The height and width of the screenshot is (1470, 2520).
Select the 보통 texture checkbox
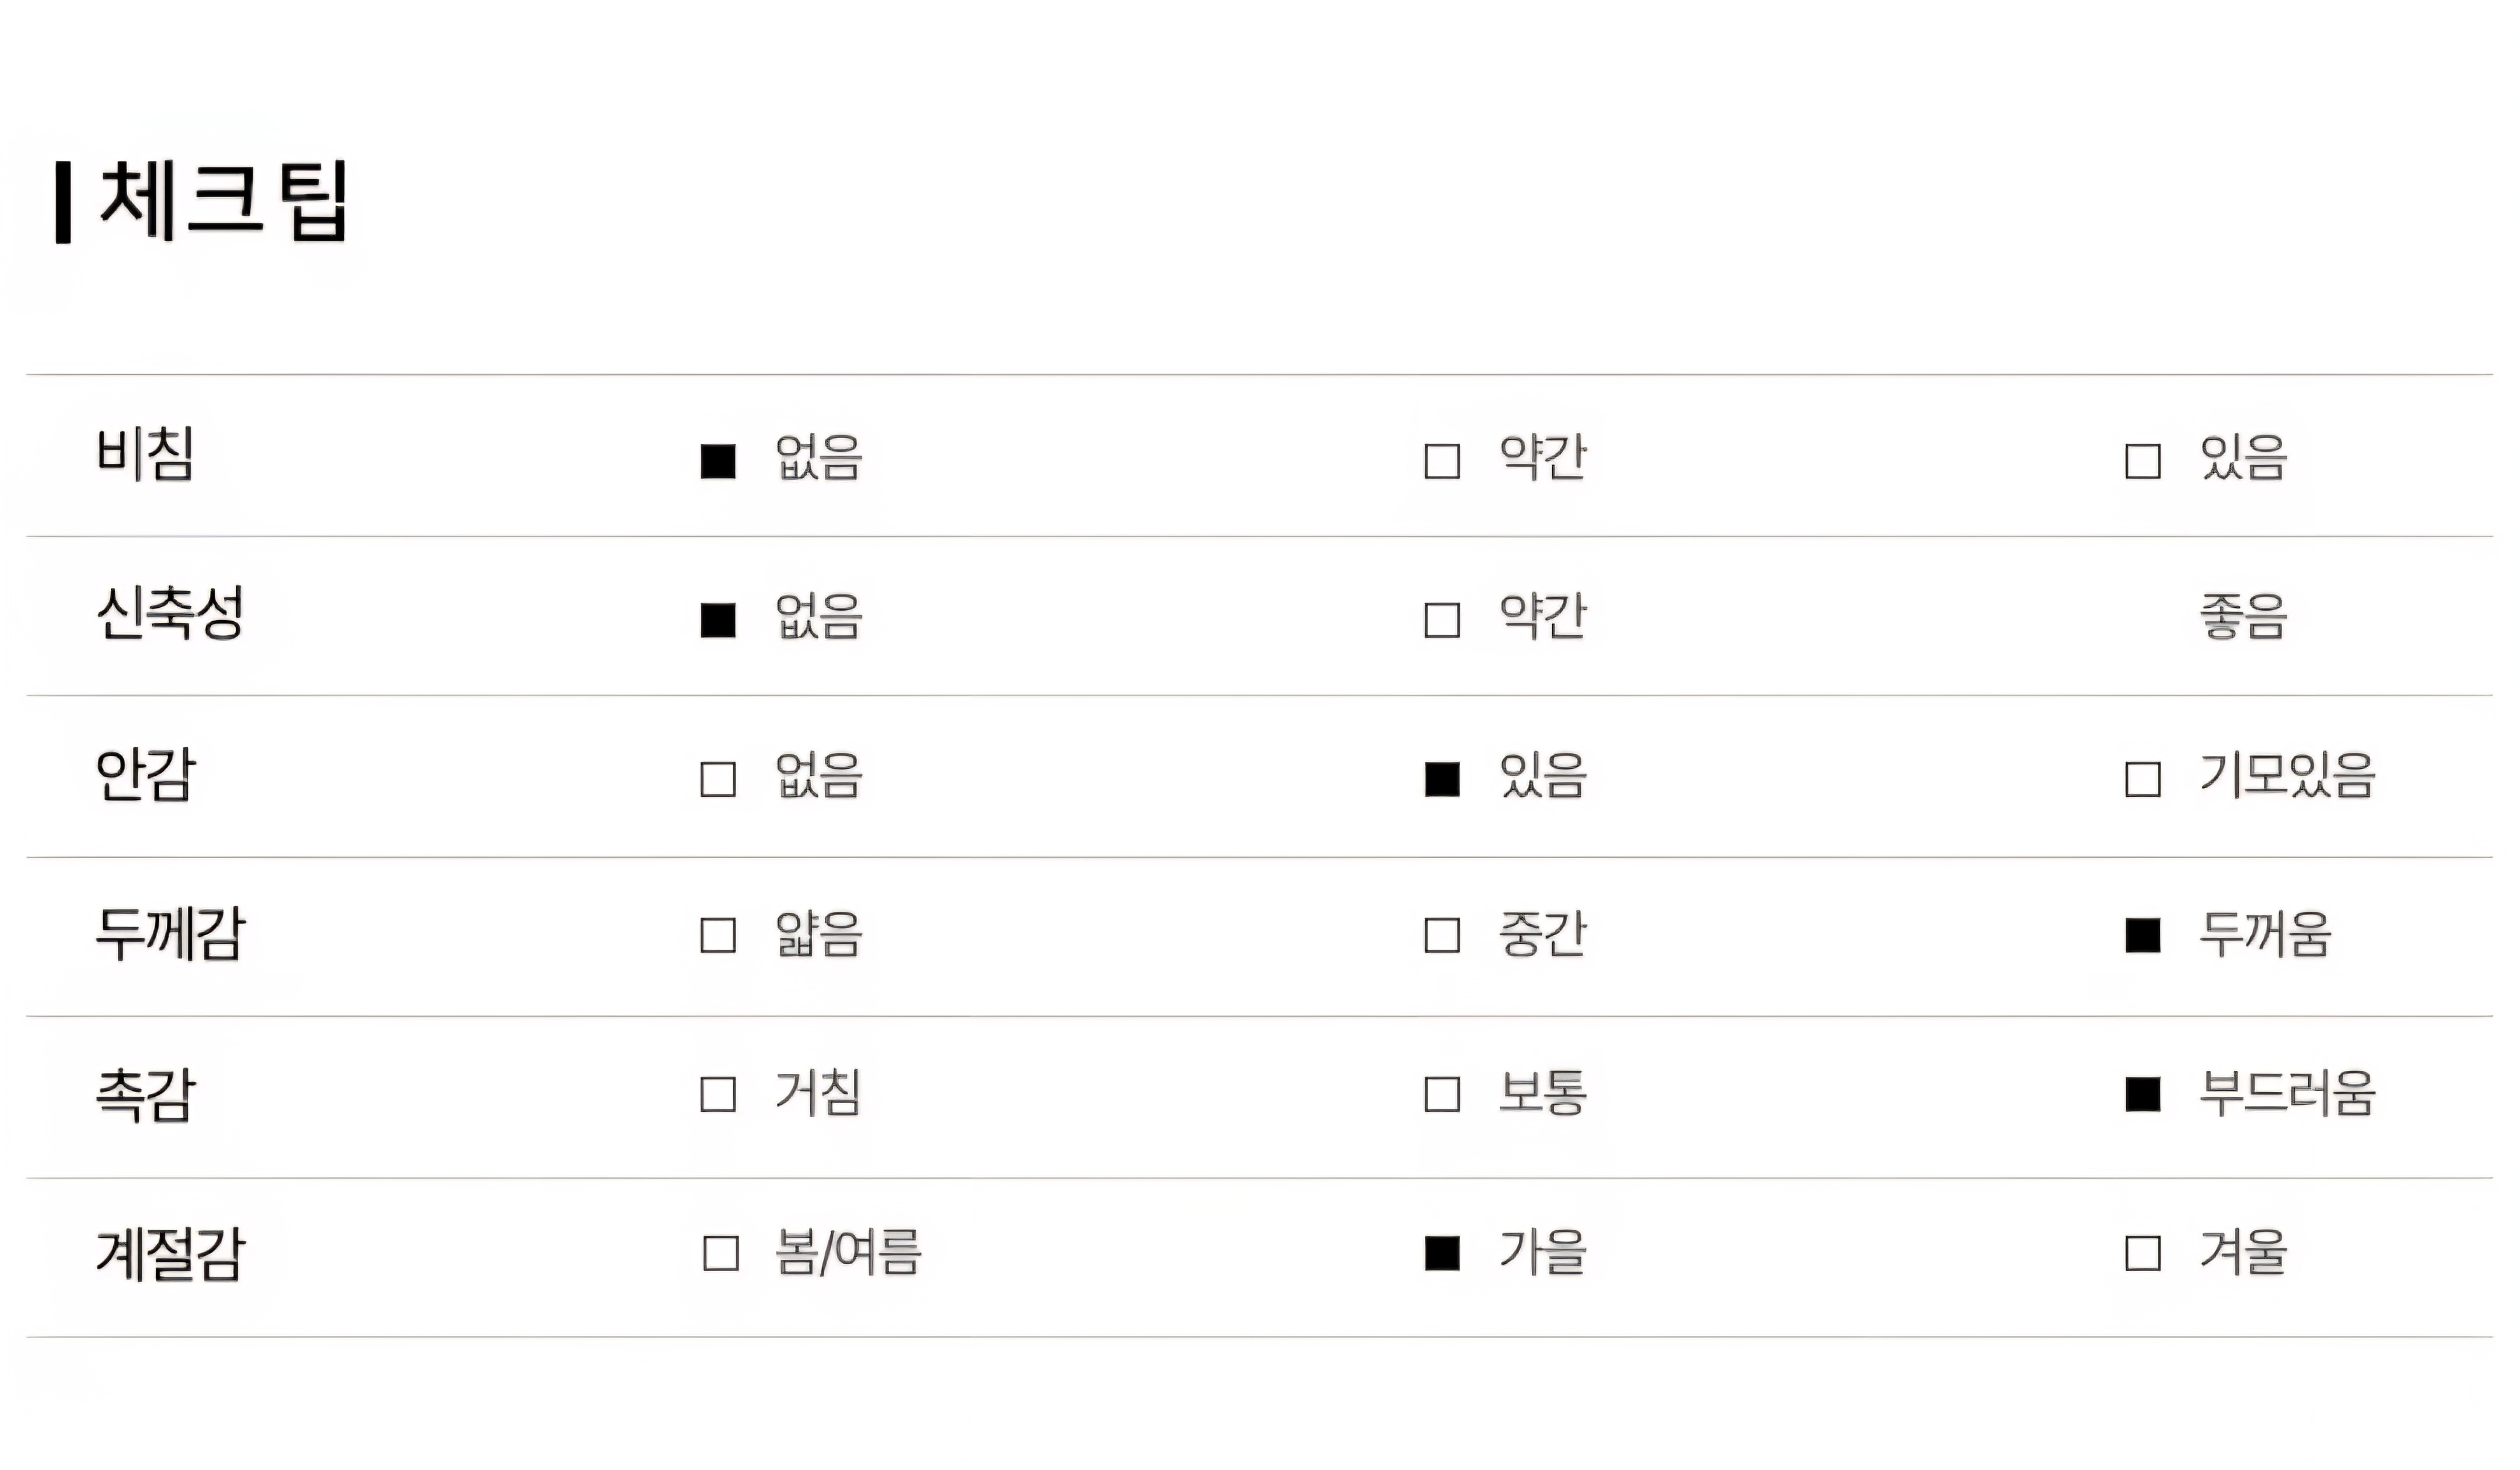tap(1441, 1094)
